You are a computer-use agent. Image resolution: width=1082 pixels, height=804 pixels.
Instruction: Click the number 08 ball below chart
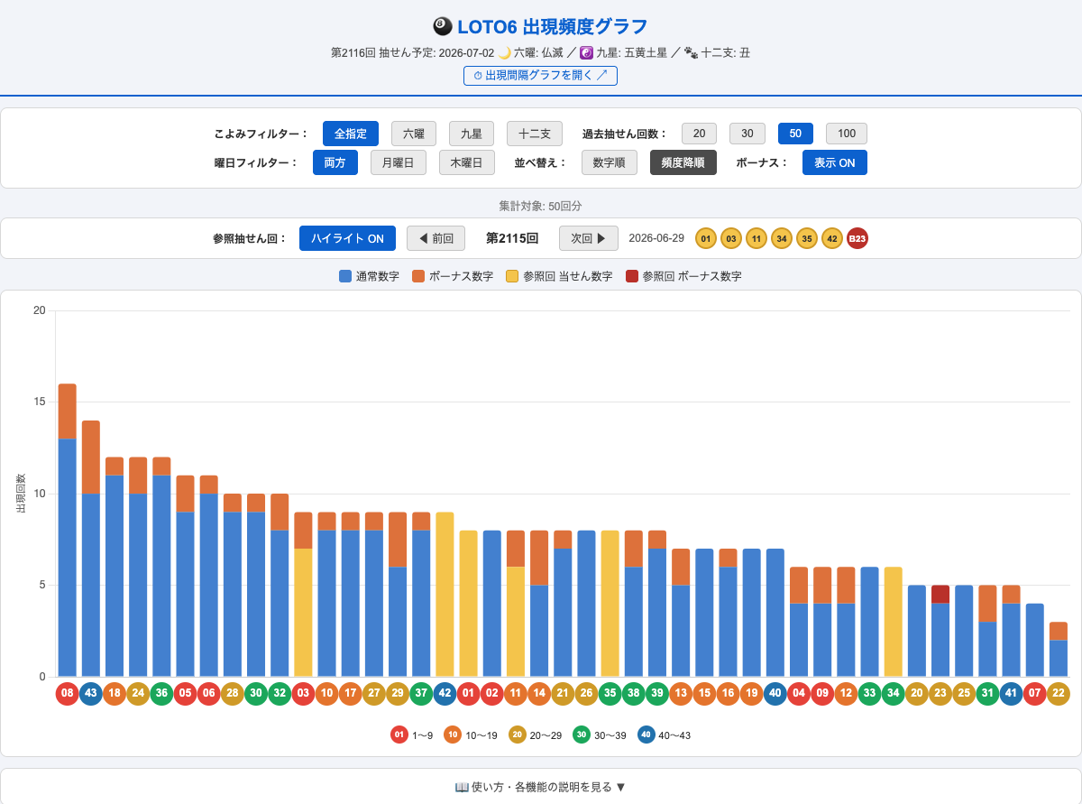68,694
